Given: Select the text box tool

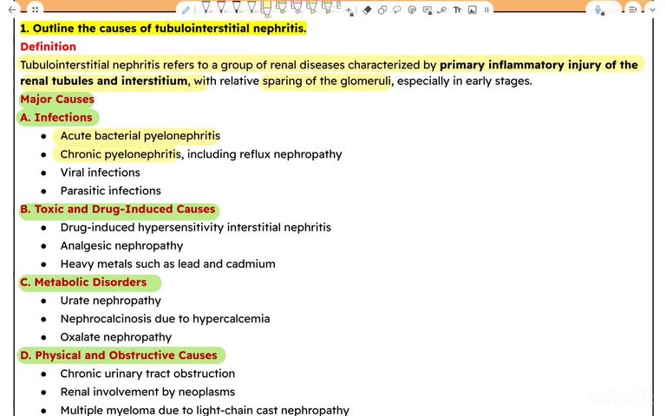Looking at the screenshot, I should click(x=457, y=10).
